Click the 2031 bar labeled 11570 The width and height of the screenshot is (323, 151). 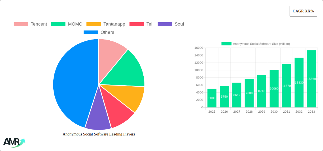pyautogui.click(x=286, y=86)
